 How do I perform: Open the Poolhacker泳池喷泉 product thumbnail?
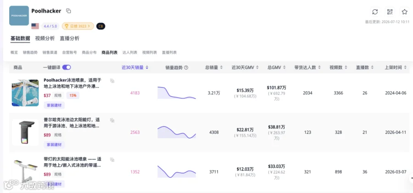tap(25, 93)
